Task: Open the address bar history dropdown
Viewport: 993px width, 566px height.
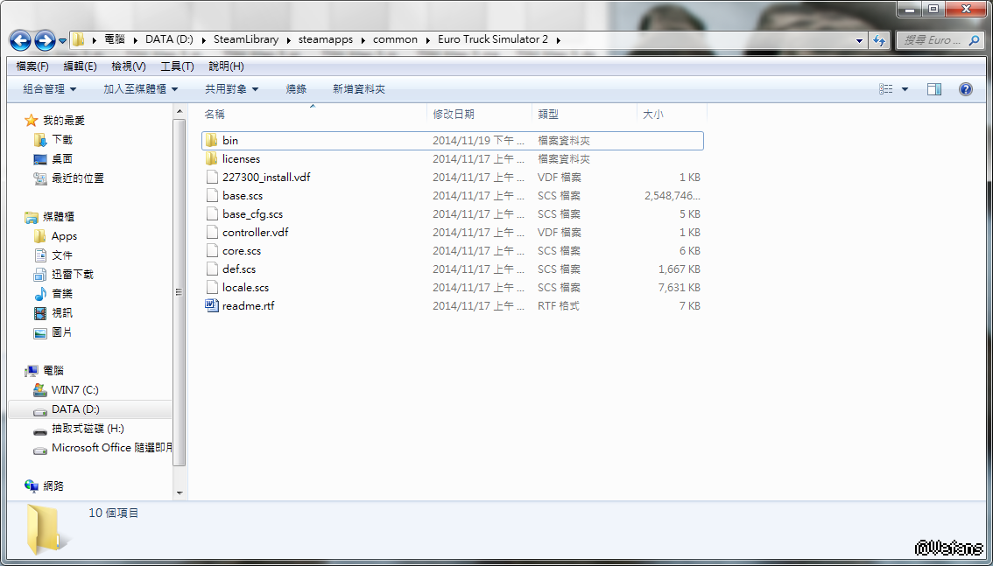Action: point(859,40)
